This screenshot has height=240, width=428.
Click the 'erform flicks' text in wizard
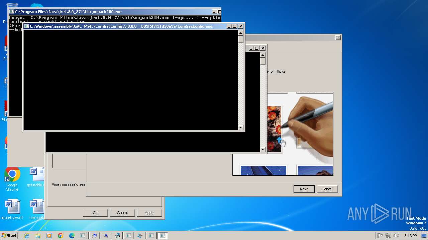(277, 71)
